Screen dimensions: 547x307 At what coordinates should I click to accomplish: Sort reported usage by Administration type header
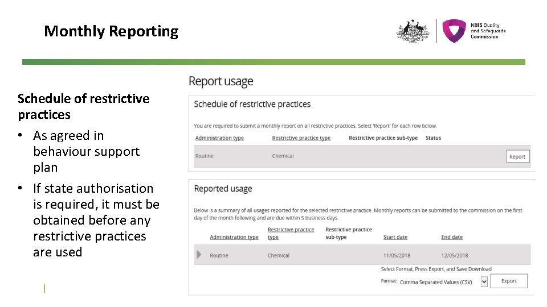[x=234, y=237]
